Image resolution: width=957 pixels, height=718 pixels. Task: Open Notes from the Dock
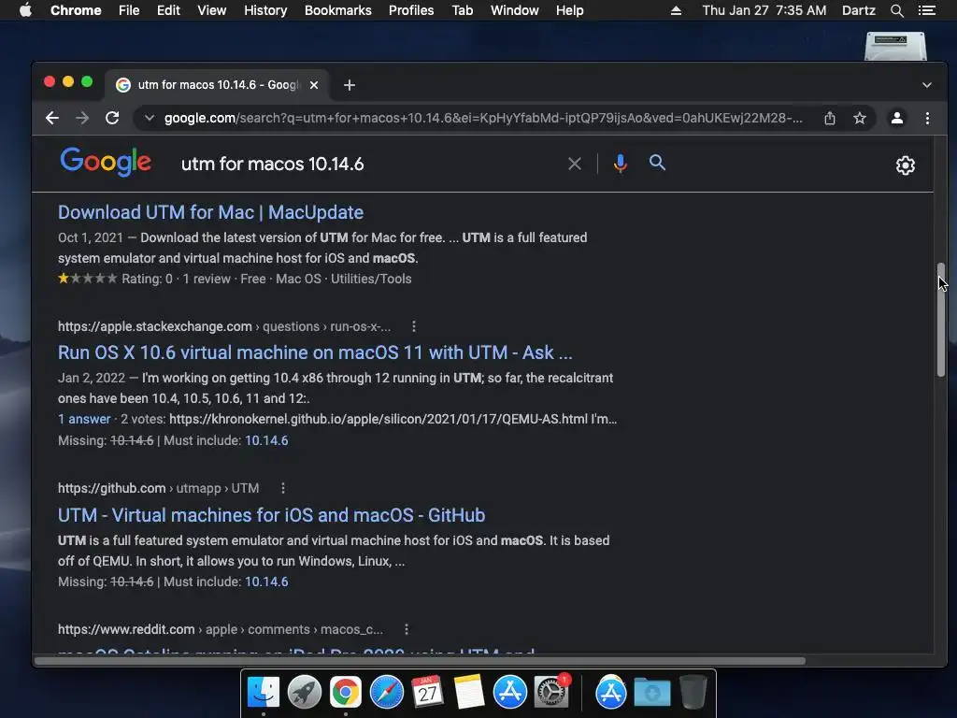[468, 693]
